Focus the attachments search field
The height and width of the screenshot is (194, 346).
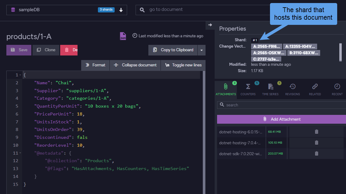[282, 105]
